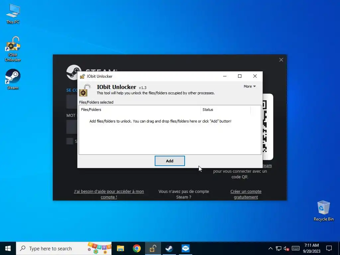The height and width of the screenshot is (255, 340).
Task: Select the Recycle Bin desktop icon
Action: coord(323,211)
